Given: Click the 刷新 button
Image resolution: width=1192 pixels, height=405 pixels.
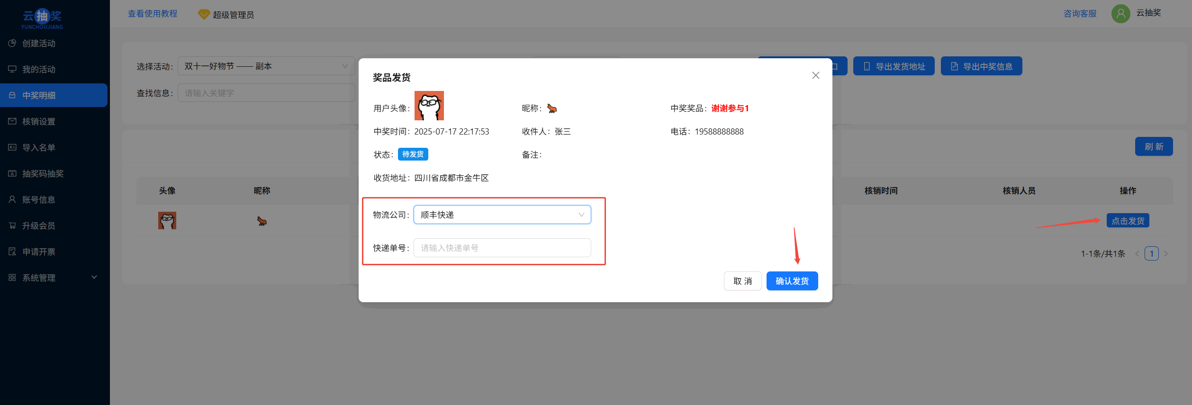Looking at the screenshot, I should 1154,146.
